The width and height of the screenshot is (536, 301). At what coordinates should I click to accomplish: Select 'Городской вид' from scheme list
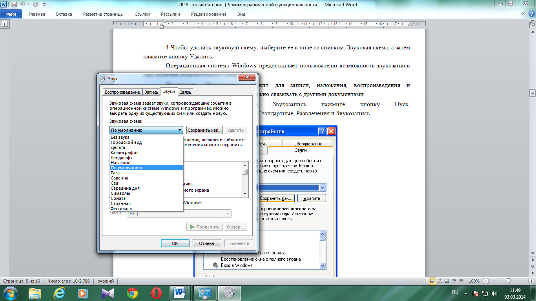[146, 142]
